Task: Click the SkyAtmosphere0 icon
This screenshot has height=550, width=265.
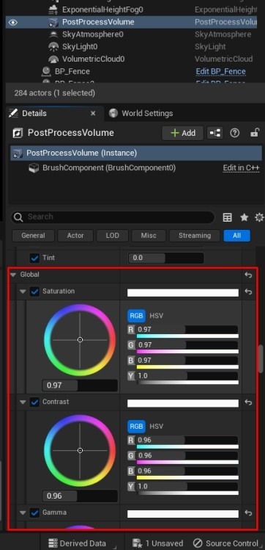Action: pyautogui.click(x=53, y=35)
